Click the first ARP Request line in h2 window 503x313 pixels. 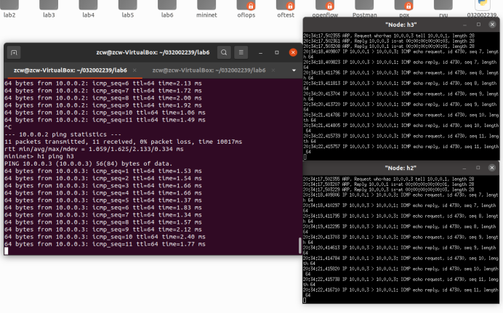click(x=389, y=179)
